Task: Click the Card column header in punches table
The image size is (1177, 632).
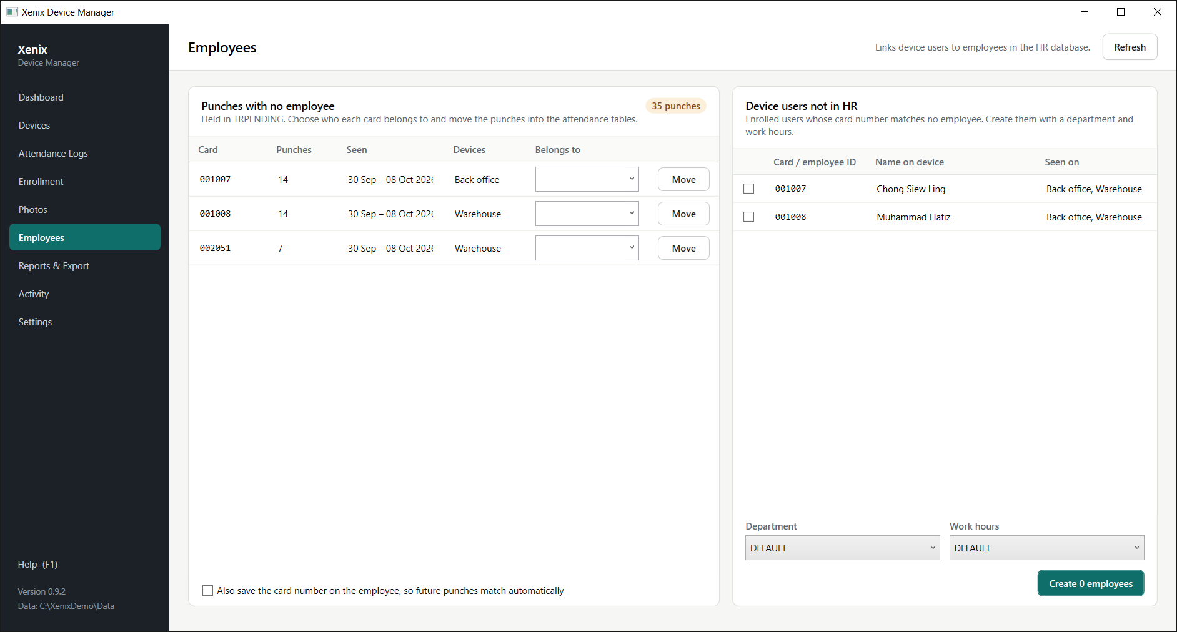Action: (208, 150)
